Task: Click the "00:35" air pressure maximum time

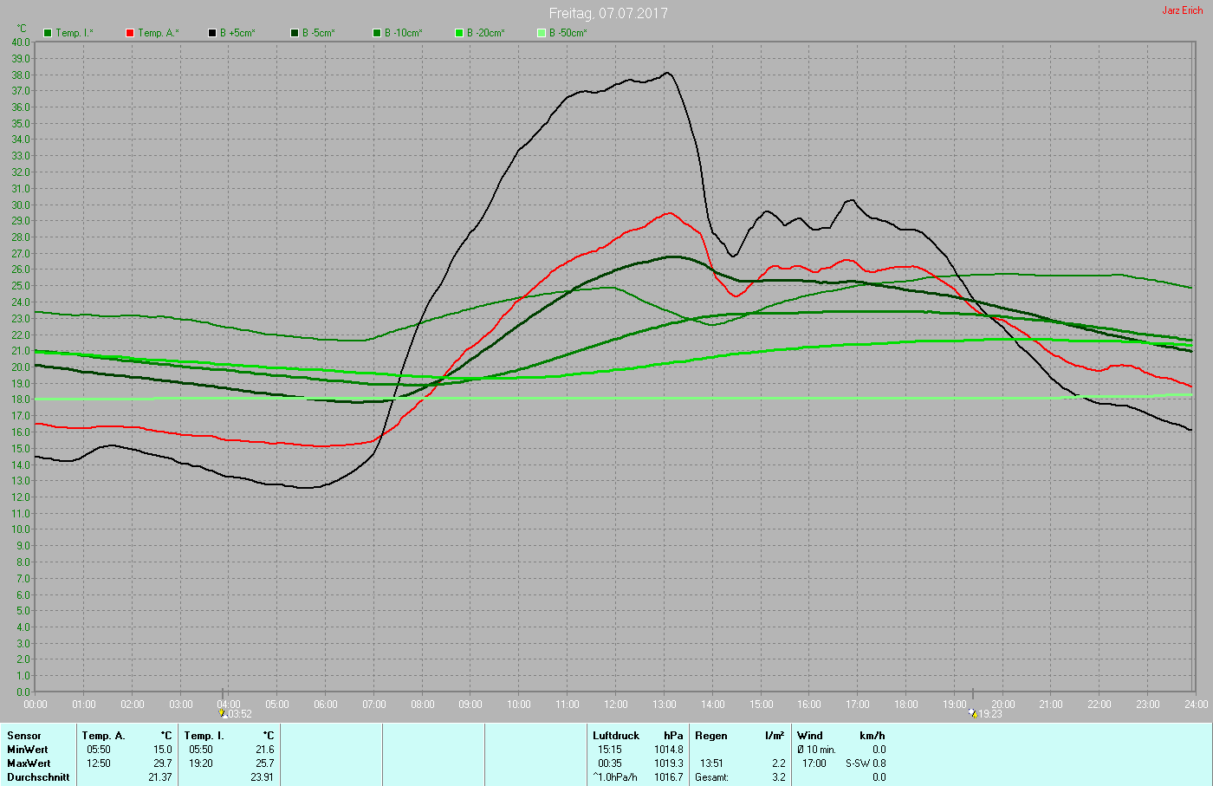Action: (x=610, y=763)
